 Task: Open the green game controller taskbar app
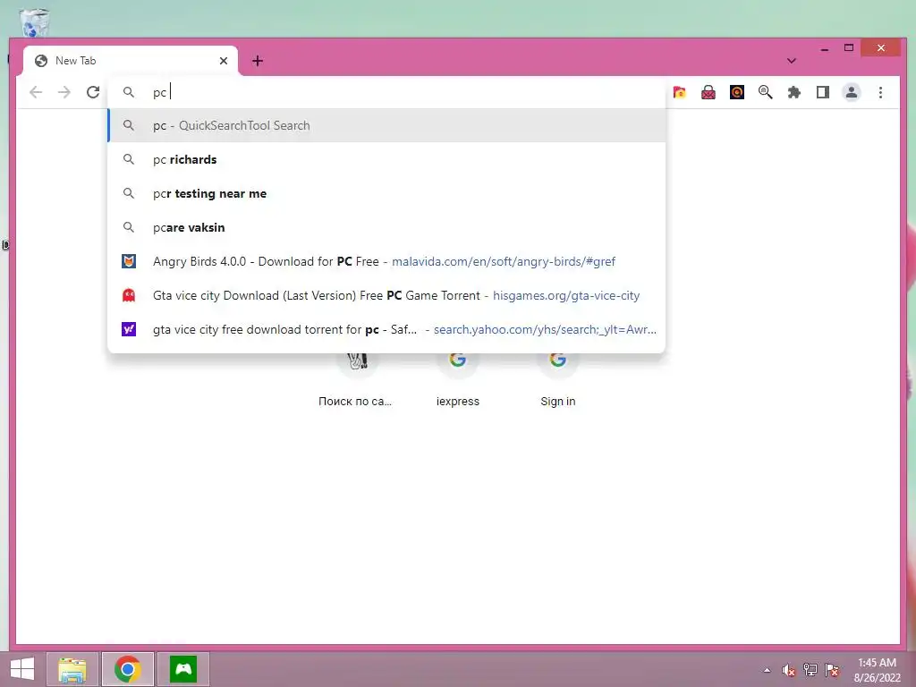tap(183, 669)
